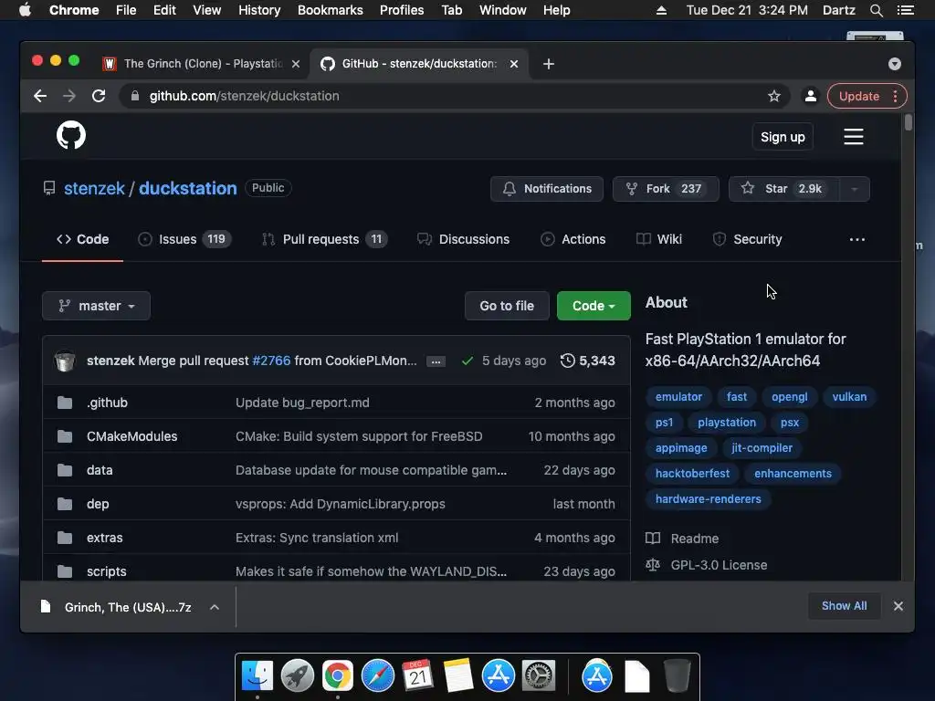Expand commit message ellipsis button
935x701 pixels.
point(436,361)
